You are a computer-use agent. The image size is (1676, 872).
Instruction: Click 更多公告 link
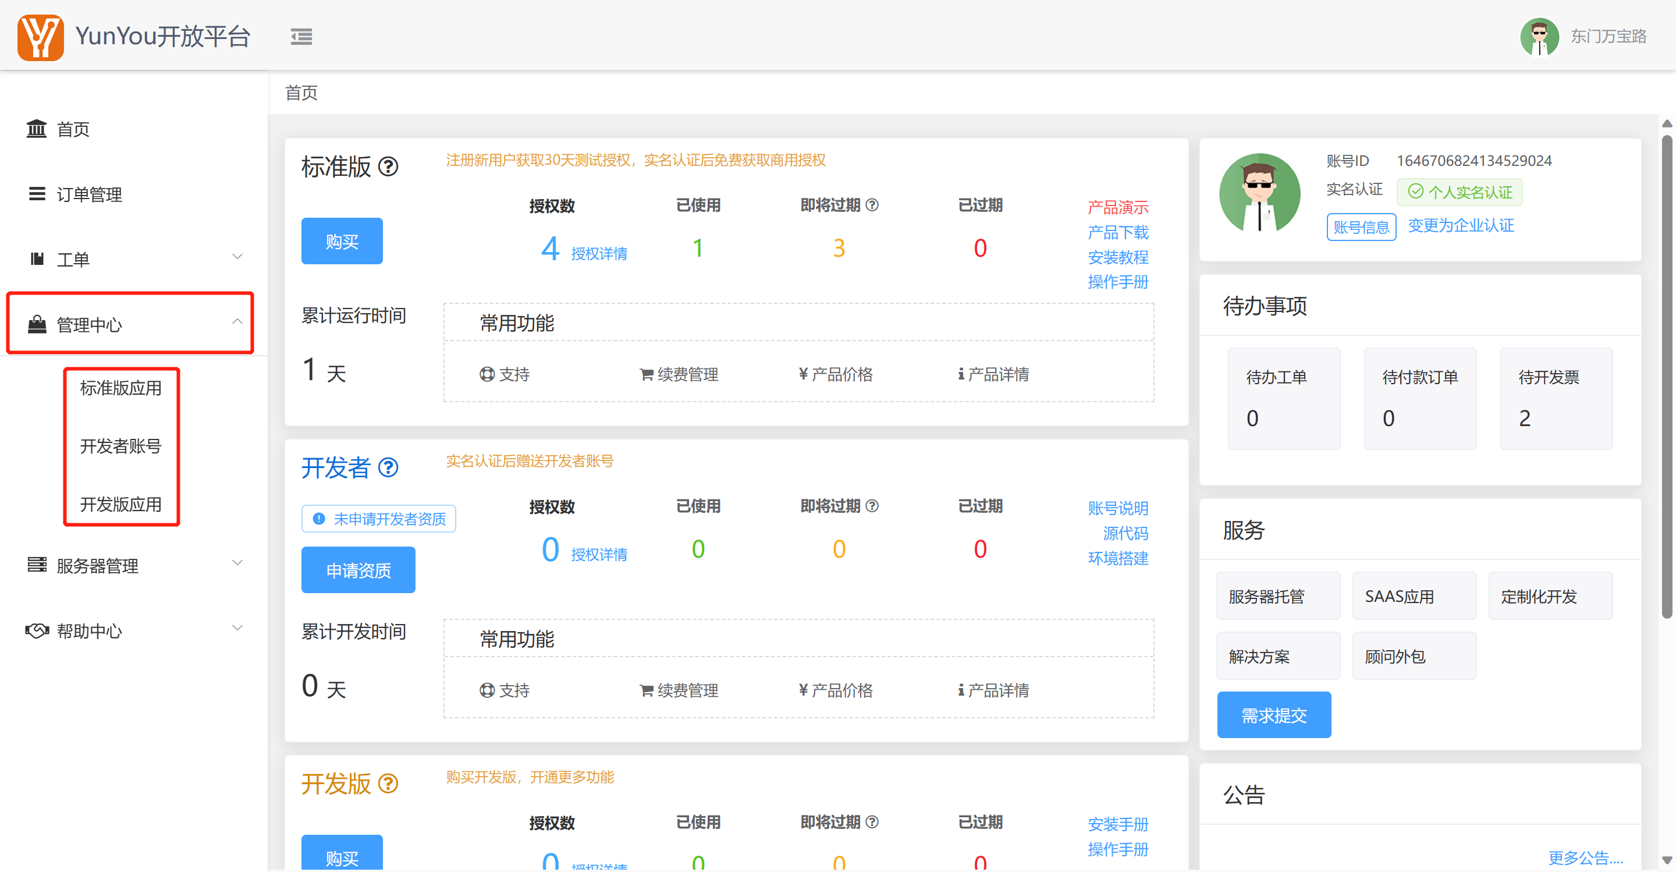[1586, 857]
